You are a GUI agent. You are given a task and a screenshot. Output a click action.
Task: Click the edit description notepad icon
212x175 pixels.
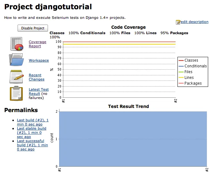click(178, 22)
